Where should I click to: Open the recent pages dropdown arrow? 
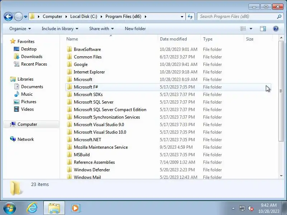[25, 17]
